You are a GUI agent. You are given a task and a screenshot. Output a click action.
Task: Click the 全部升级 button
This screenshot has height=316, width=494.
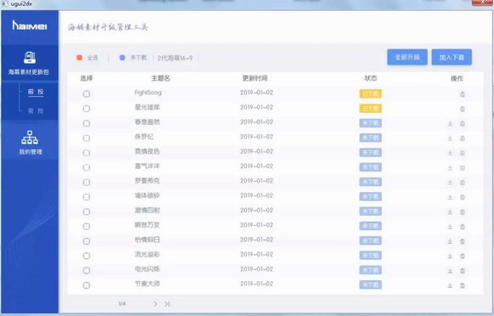pos(407,57)
